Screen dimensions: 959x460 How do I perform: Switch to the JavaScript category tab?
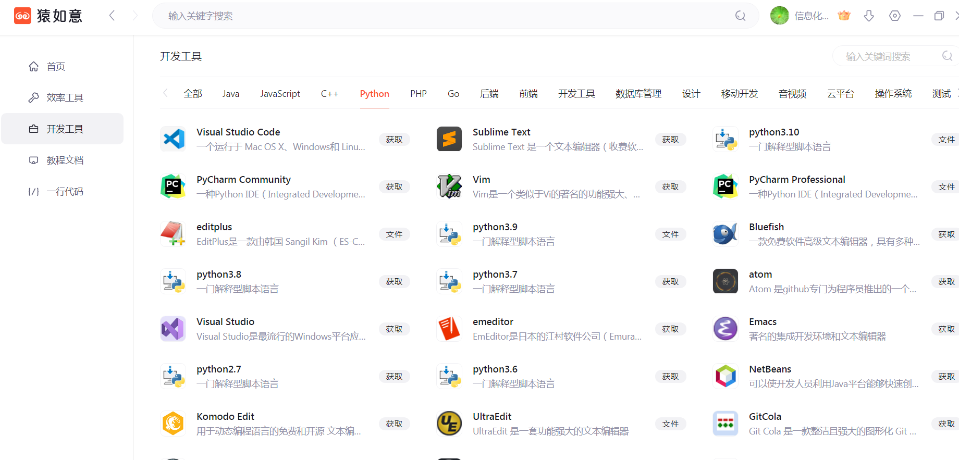pyautogui.click(x=280, y=94)
